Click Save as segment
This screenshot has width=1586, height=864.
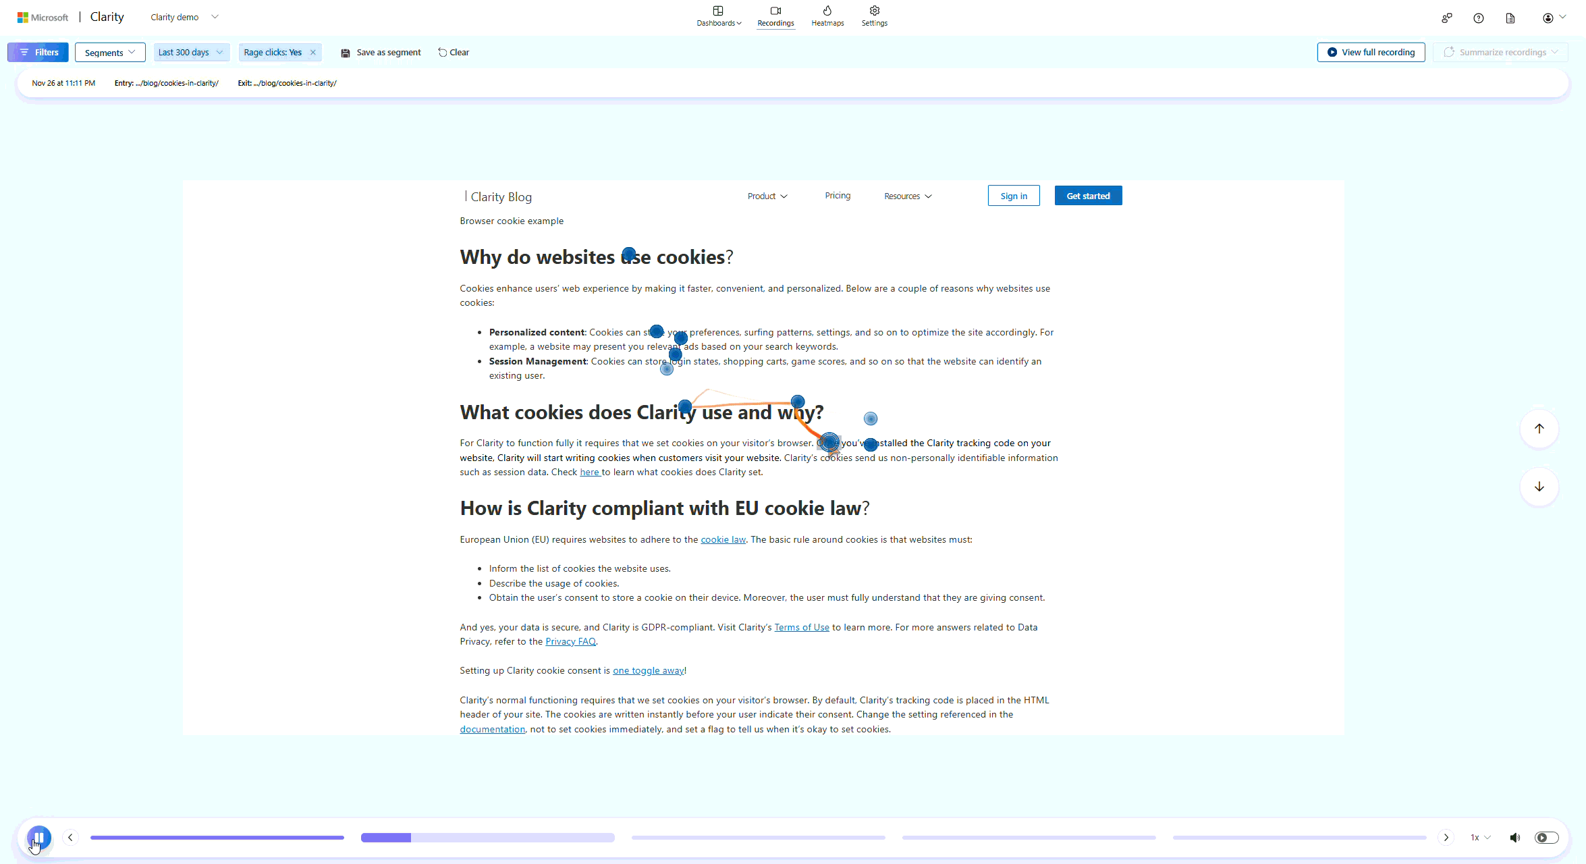point(381,52)
